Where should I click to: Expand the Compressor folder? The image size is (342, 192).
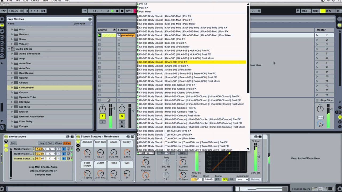tap(12, 87)
